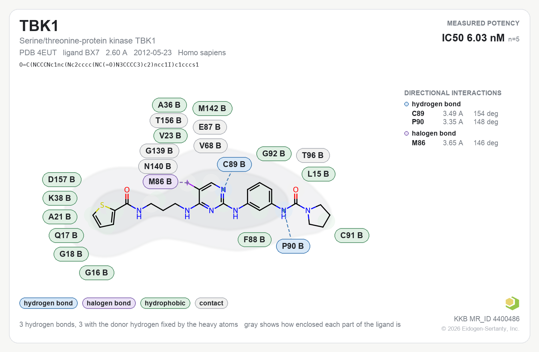Click the G139 B residue pill
The image size is (539, 352).
[159, 151]
